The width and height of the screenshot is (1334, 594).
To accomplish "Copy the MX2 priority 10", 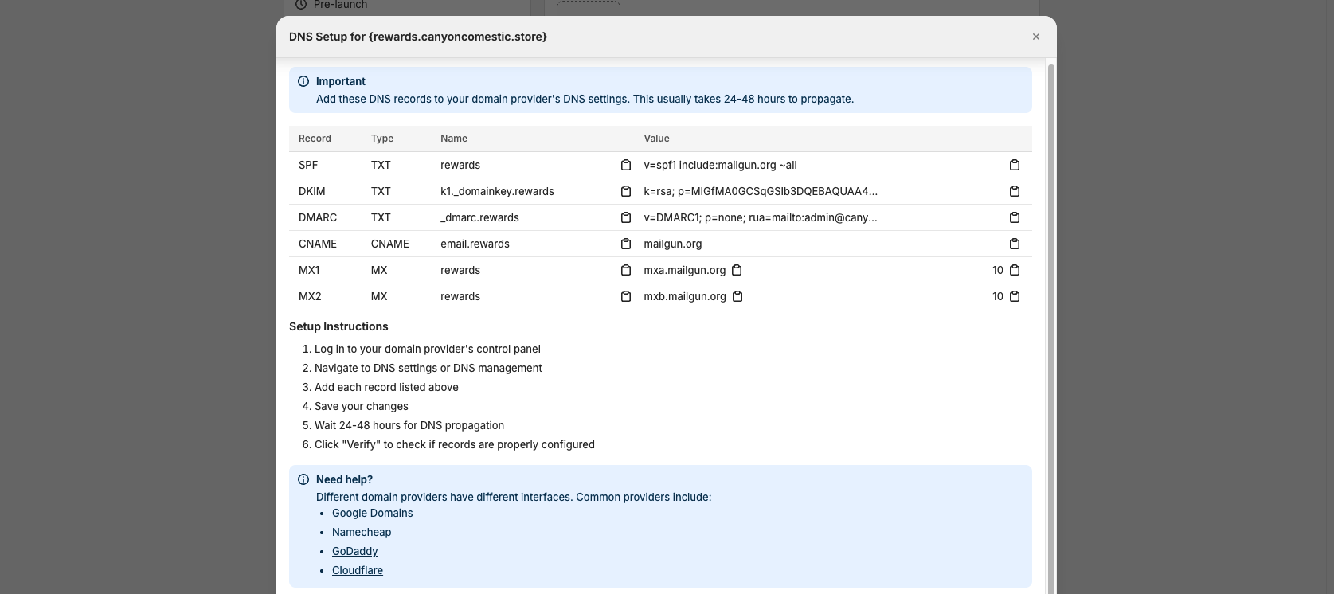I will pyautogui.click(x=1014, y=296).
